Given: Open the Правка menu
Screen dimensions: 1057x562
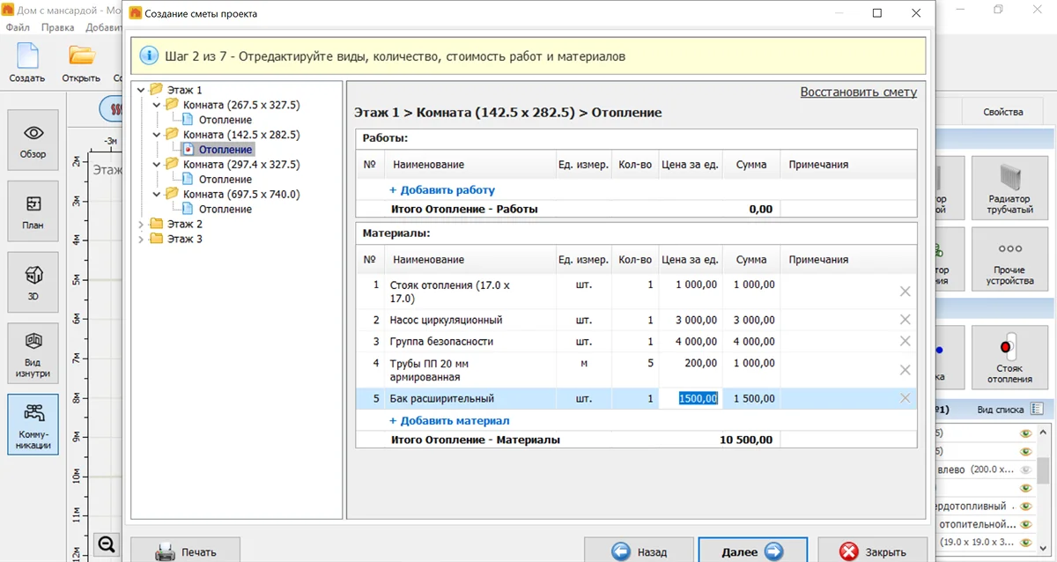Looking at the screenshot, I should 57,27.
